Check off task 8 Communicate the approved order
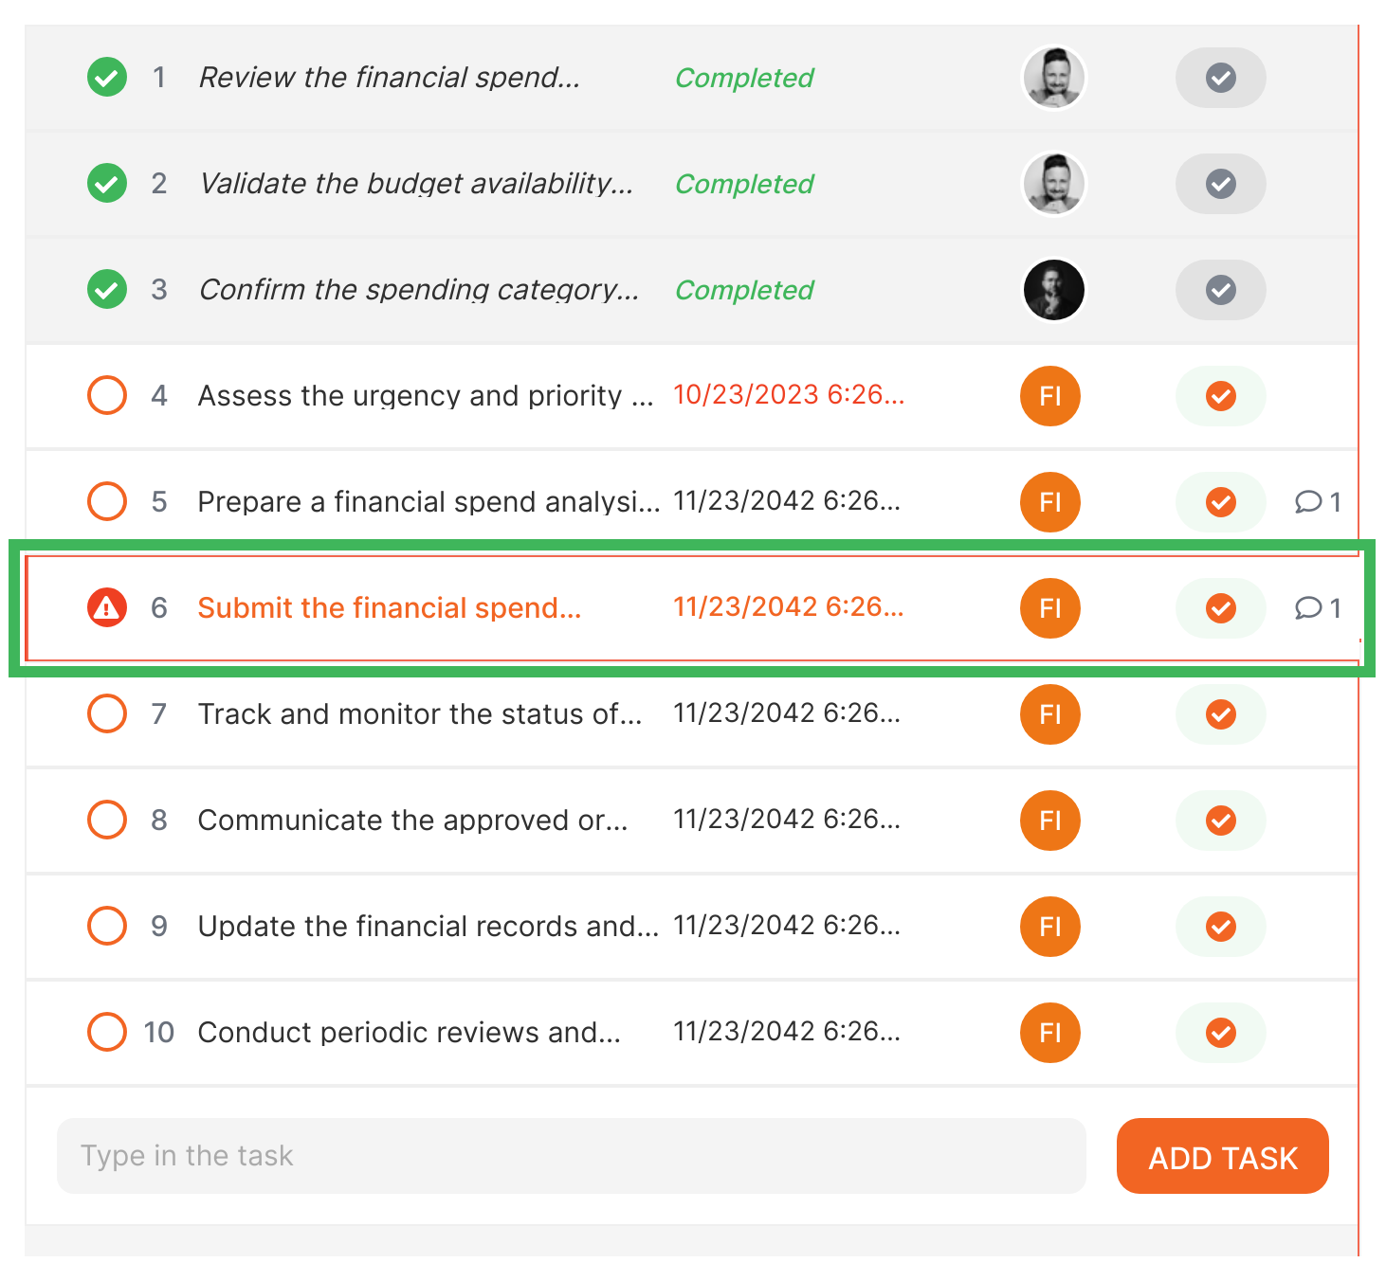The height and width of the screenshot is (1281, 1386). pyautogui.click(x=1220, y=821)
